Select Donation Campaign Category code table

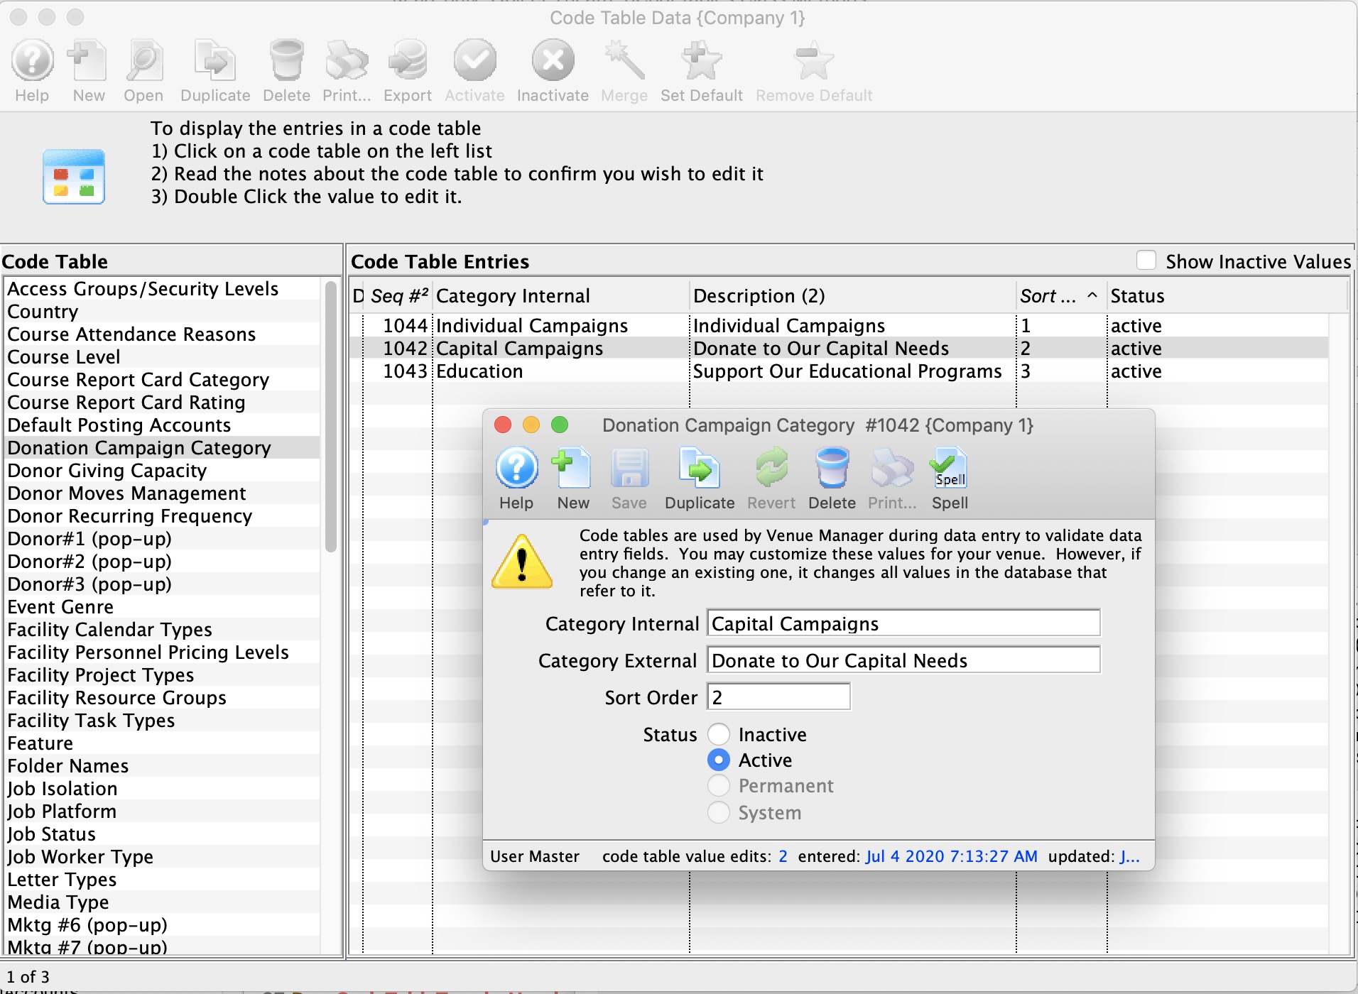pos(162,448)
